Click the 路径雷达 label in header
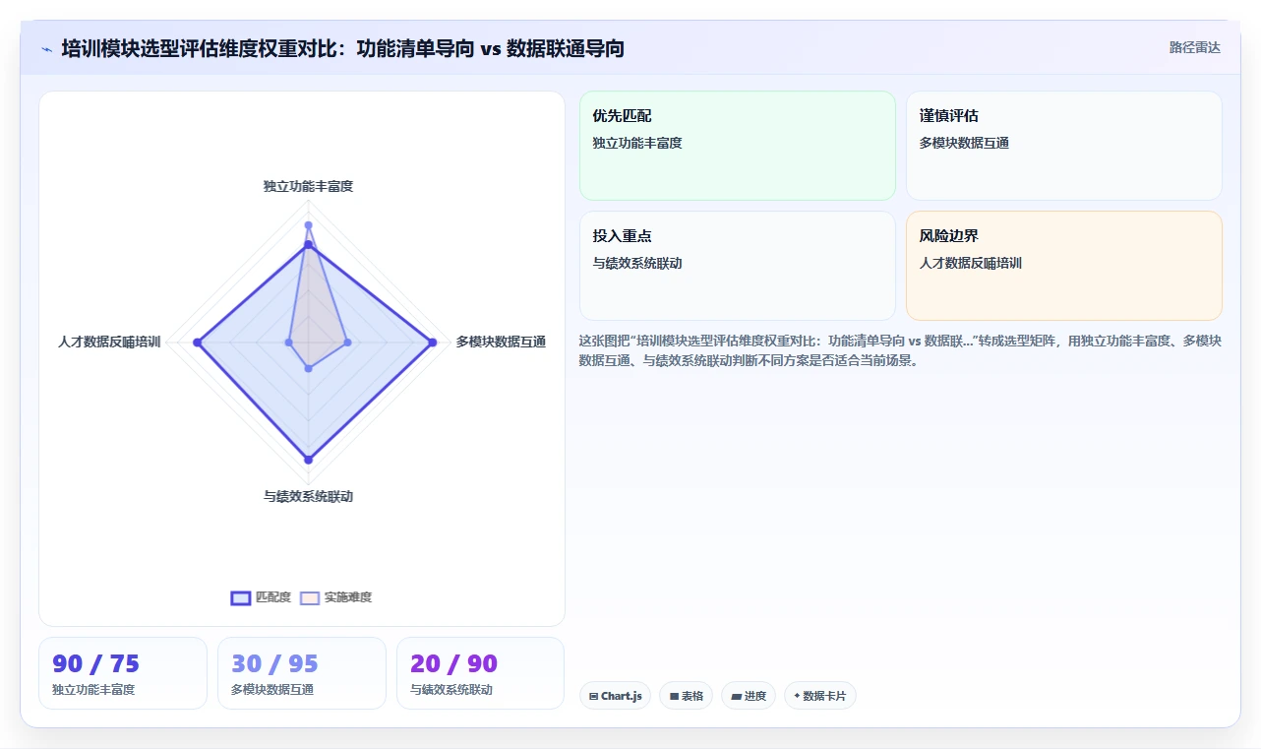 1194,47
